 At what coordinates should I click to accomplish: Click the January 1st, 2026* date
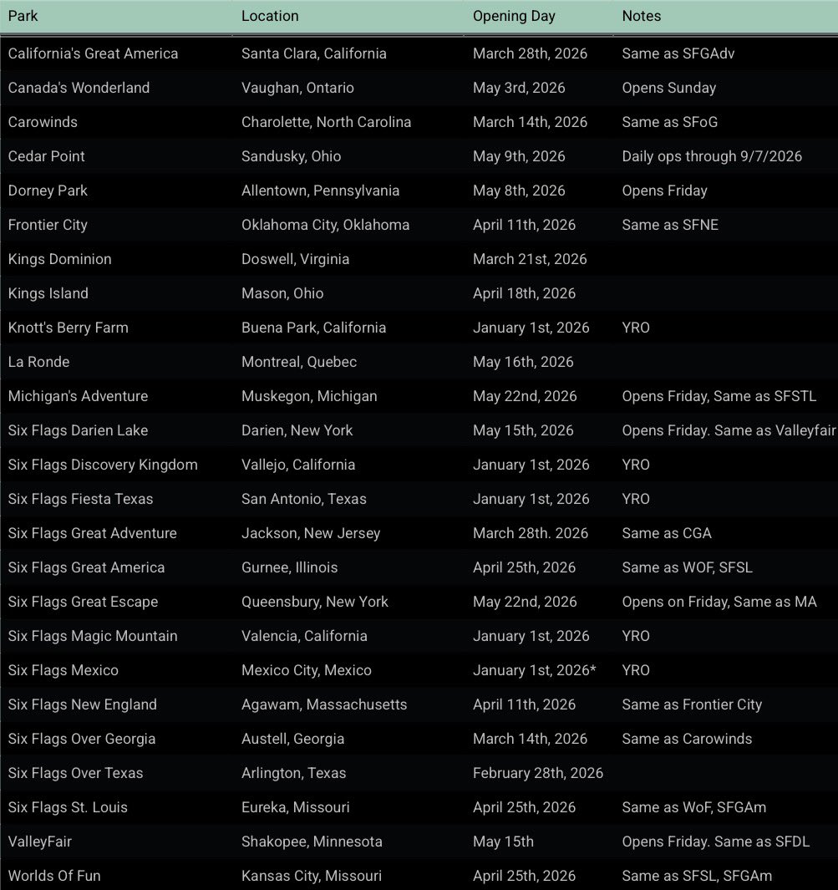(x=535, y=669)
